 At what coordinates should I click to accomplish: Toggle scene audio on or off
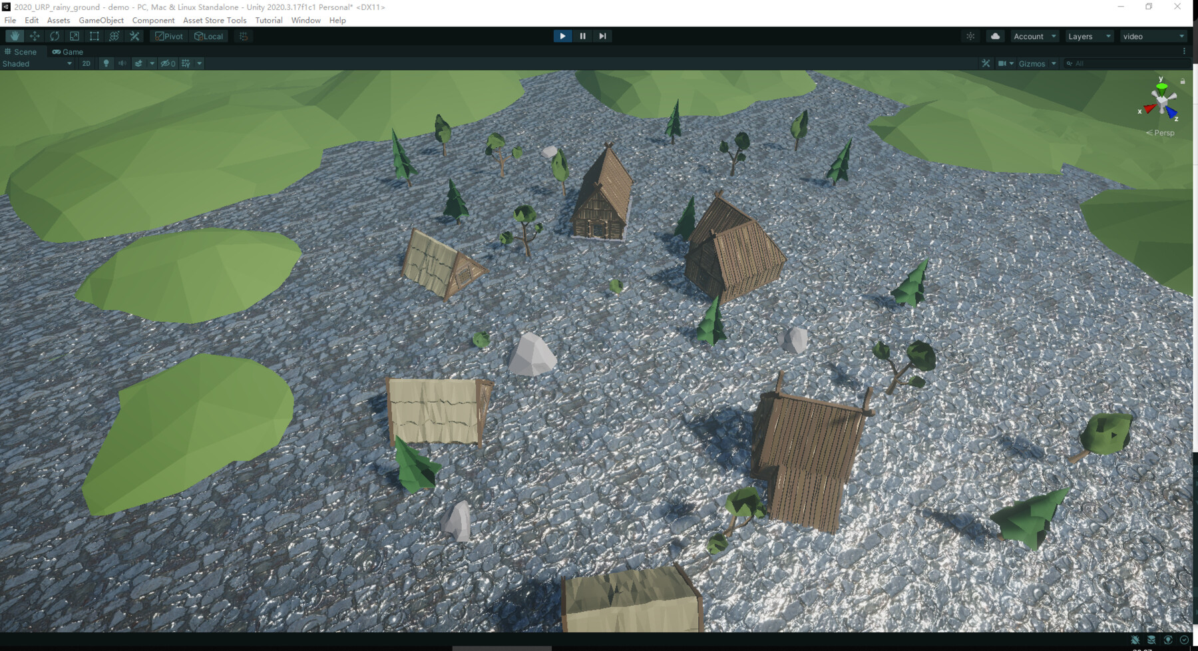coord(122,63)
